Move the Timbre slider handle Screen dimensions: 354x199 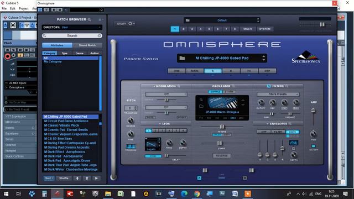click(x=222, y=127)
